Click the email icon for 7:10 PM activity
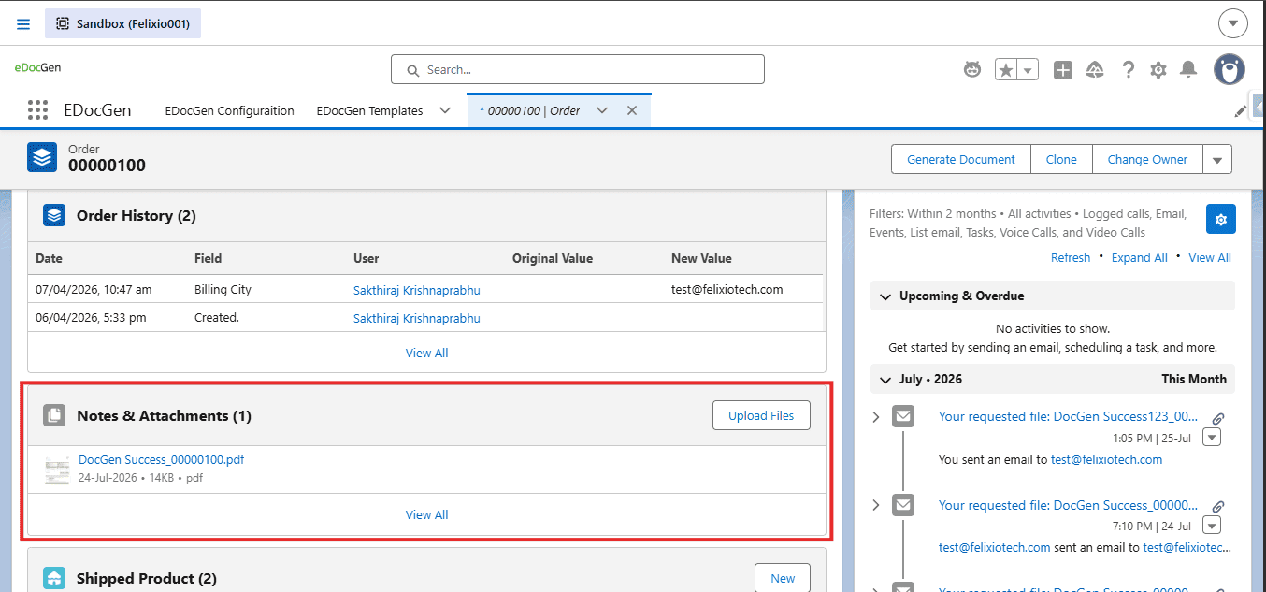 point(902,505)
